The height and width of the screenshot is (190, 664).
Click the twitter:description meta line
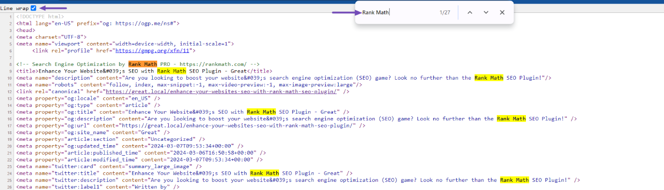coord(298,180)
